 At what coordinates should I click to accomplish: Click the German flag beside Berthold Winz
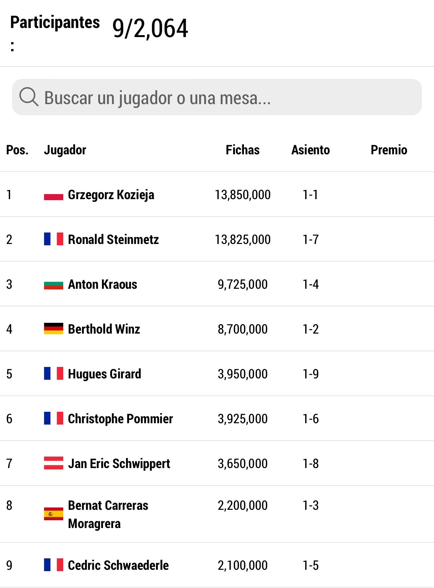pos(53,329)
